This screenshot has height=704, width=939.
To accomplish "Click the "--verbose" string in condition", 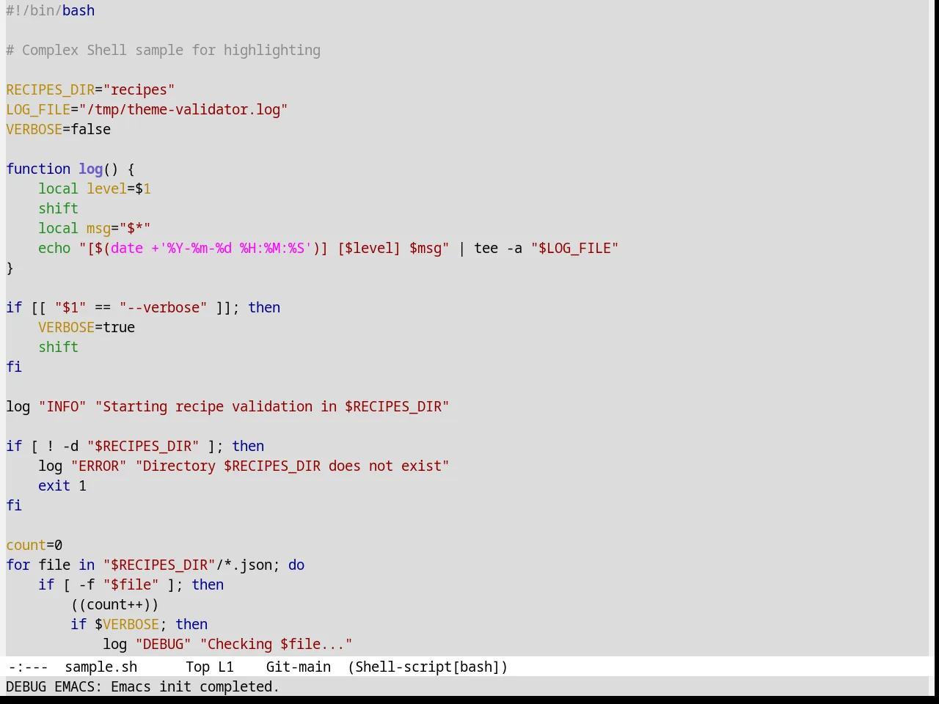I will pyautogui.click(x=164, y=307).
